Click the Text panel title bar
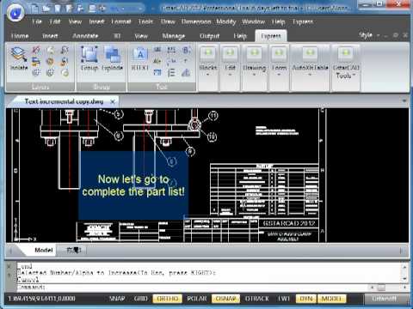The width and height of the screenshot is (413, 309). pos(162,87)
